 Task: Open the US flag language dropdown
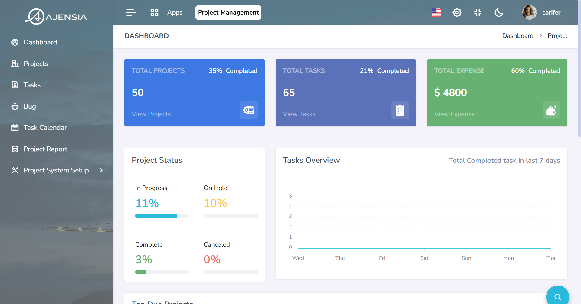coord(436,12)
